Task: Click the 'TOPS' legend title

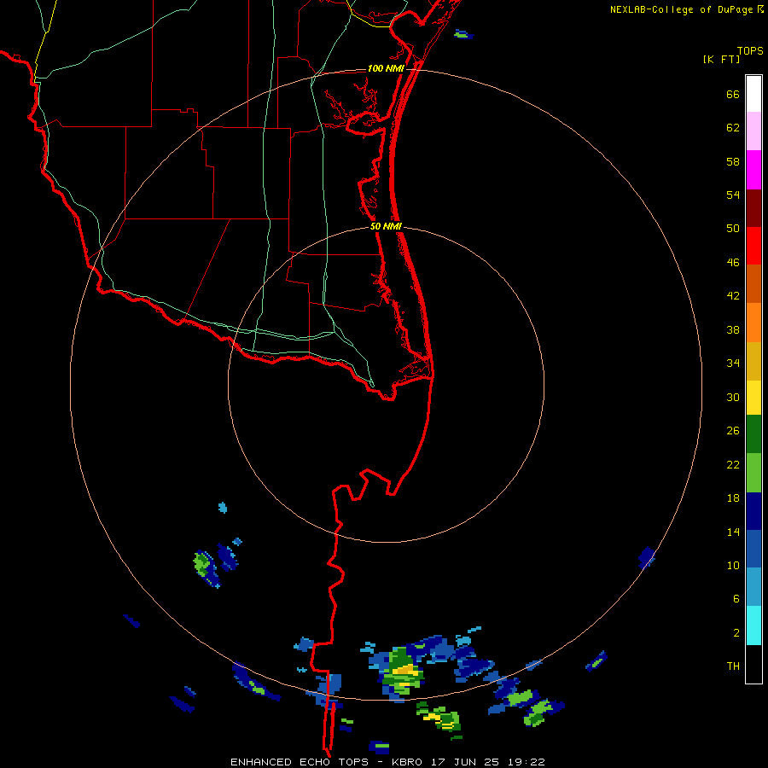Action: (750, 50)
